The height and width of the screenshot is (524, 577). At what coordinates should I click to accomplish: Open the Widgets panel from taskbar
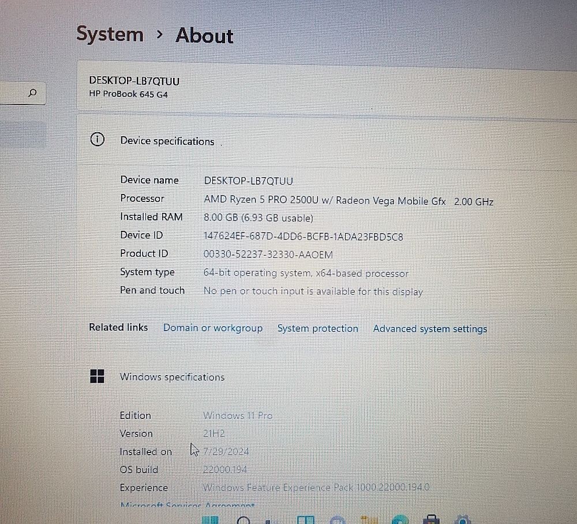(306, 520)
